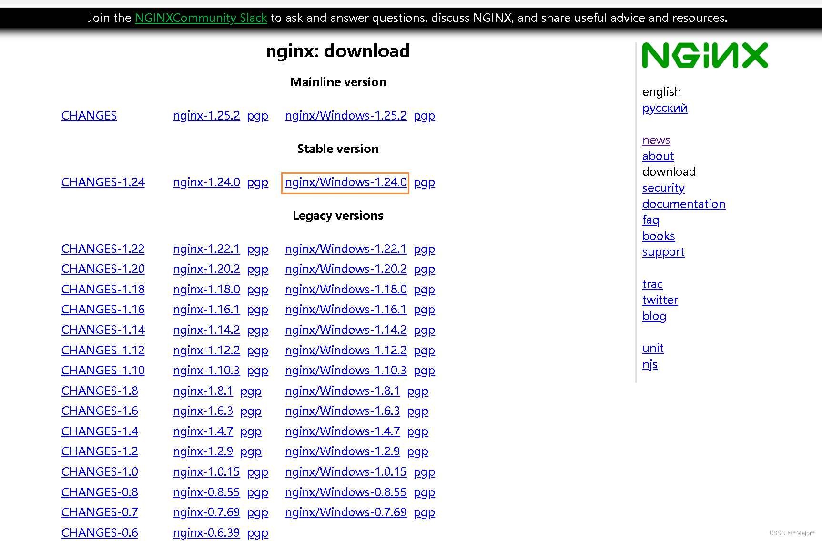The height and width of the screenshot is (541, 822).
Task: Open the blog link
Action: [654, 316]
